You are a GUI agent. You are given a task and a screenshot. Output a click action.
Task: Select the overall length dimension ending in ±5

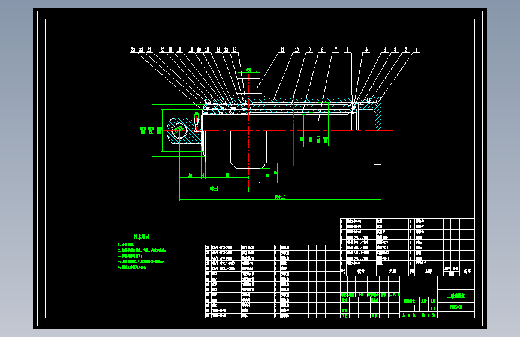coord(280,197)
